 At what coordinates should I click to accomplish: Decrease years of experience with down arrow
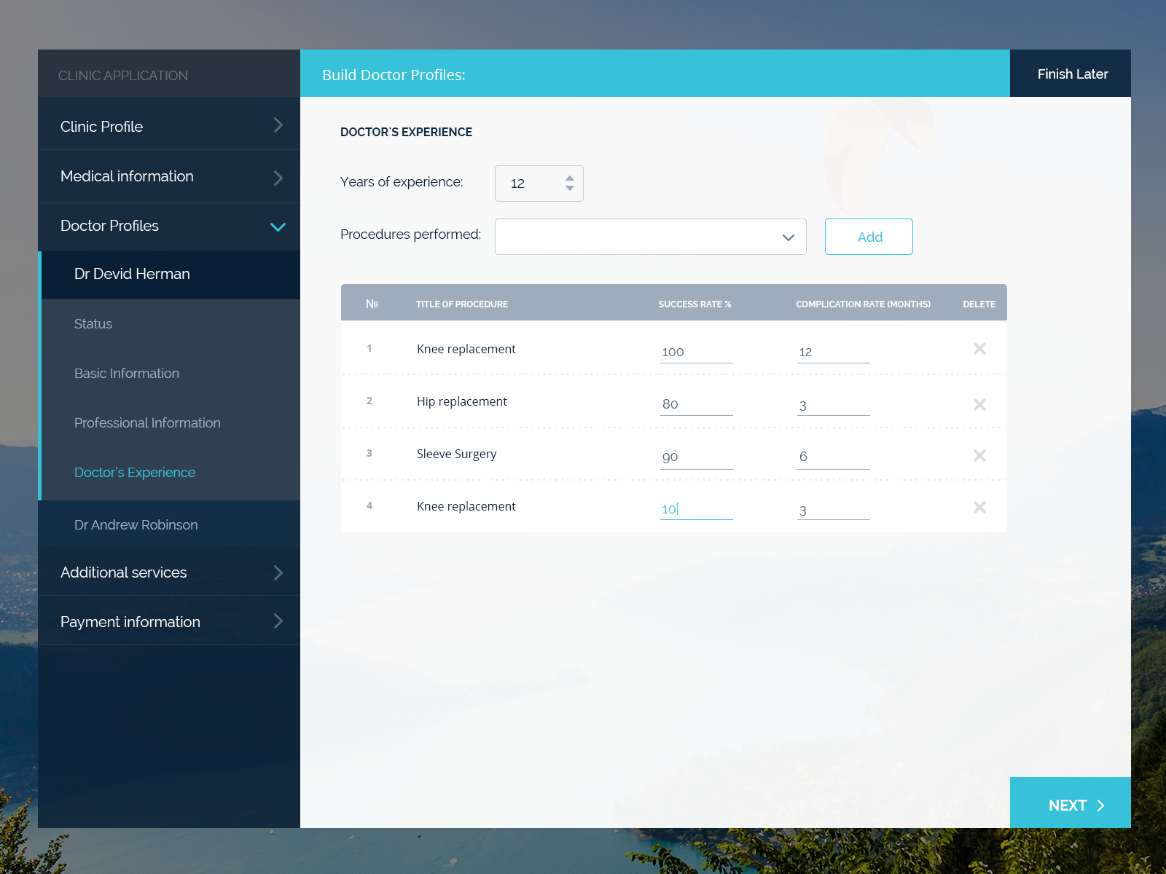[x=570, y=188]
